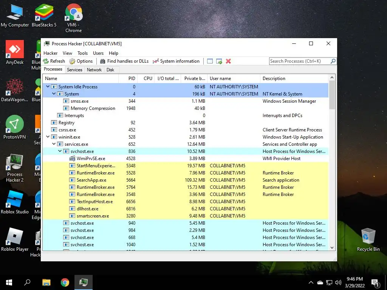Switch to the Disk tab
Viewport: 387px width, 290px height.
[110, 70]
